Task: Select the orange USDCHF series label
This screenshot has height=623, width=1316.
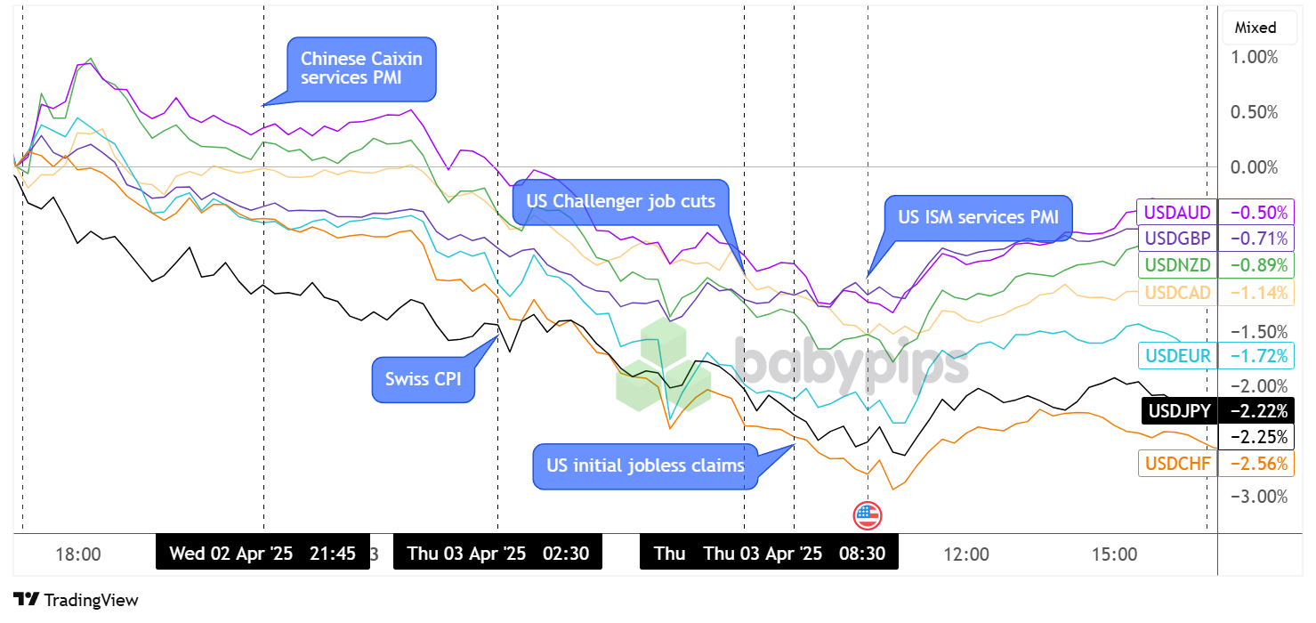Action: (1177, 464)
